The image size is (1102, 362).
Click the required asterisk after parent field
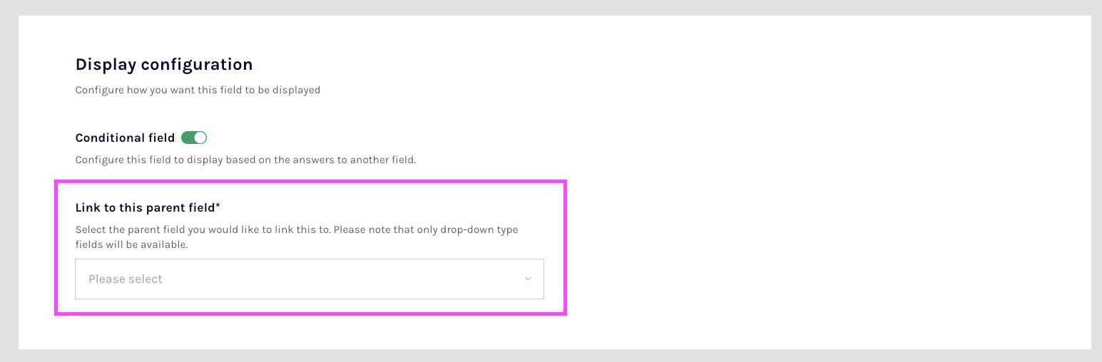(218, 207)
